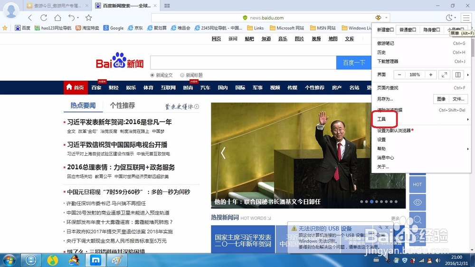Click the eye icon on the right sidebar
The width and height of the screenshot is (475, 267).
tap(418, 202)
